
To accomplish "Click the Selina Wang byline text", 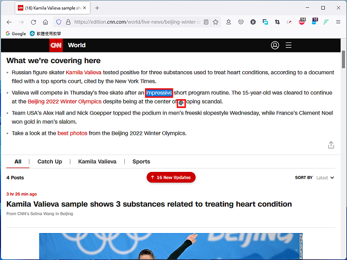I will click(40, 214).
